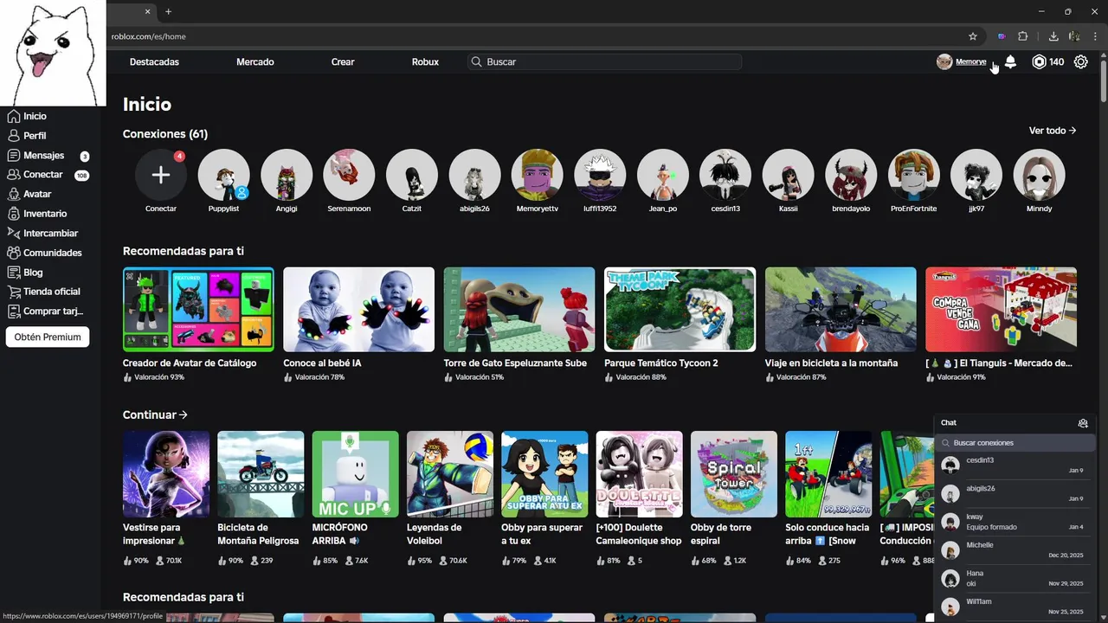
Task: Open browser extensions puzzle icon
Action: pos(1023,36)
